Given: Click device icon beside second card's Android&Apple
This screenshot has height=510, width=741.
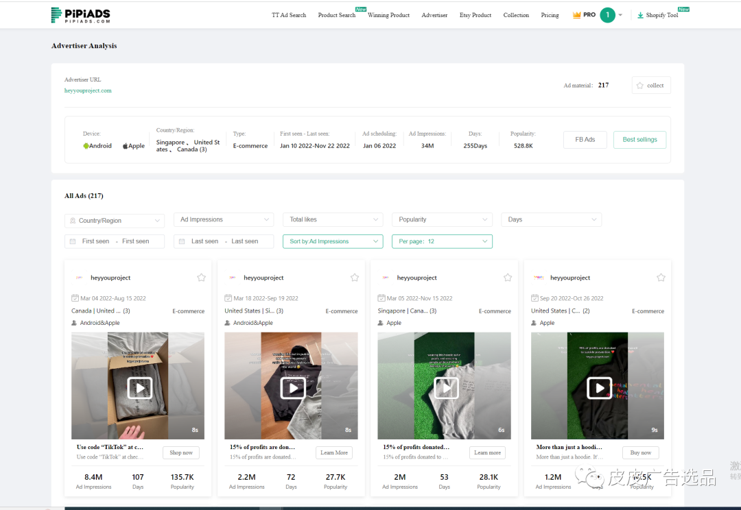Looking at the screenshot, I should [227, 323].
